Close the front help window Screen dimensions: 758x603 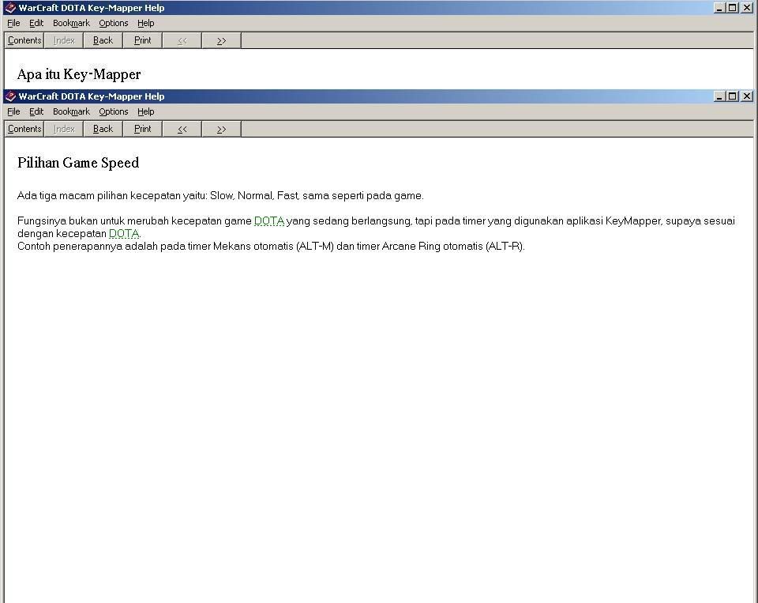747,96
